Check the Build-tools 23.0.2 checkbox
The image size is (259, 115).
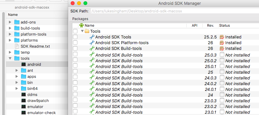point(75,105)
